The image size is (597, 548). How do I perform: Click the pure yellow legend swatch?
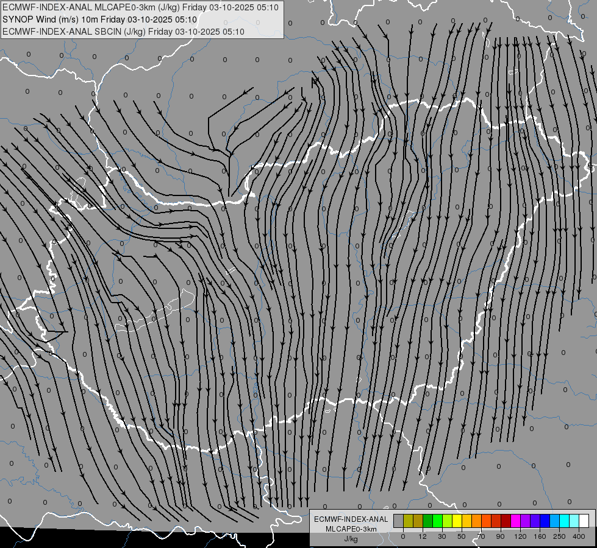457,521
